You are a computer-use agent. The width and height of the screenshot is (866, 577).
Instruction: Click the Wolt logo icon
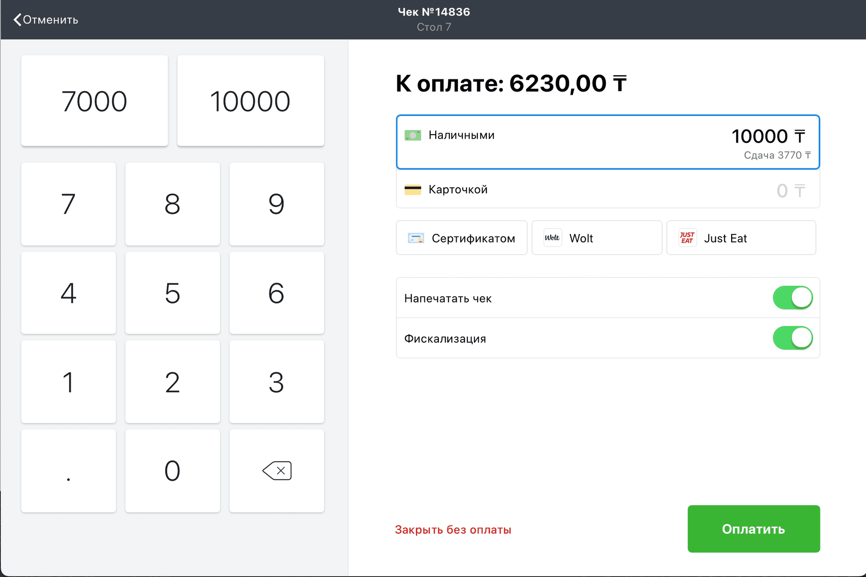coord(553,238)
